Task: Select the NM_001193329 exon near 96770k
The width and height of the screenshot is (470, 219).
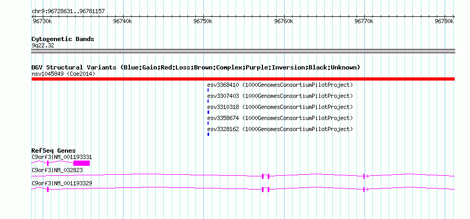Action: point(364,189)
